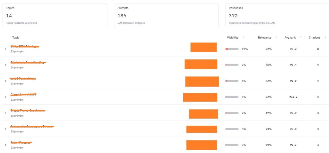Open the Prompts summary card

(x=166, y=15)
